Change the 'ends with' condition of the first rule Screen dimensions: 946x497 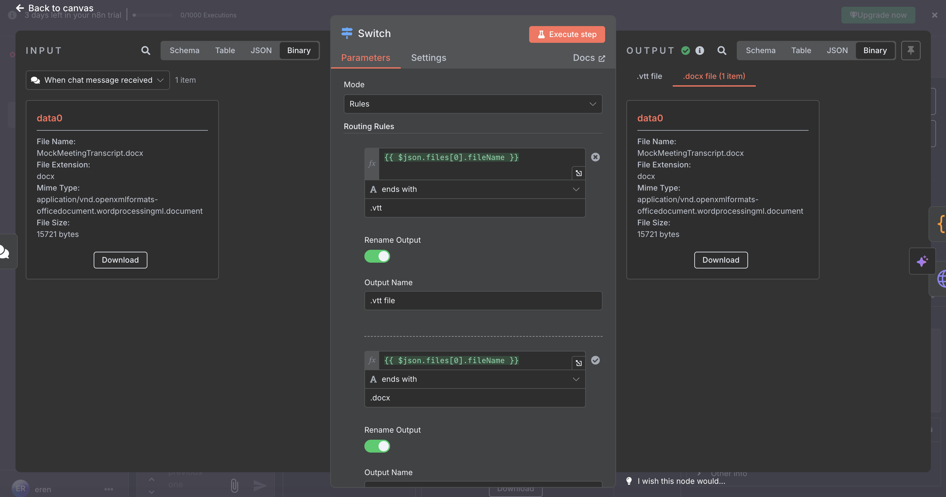475,189
